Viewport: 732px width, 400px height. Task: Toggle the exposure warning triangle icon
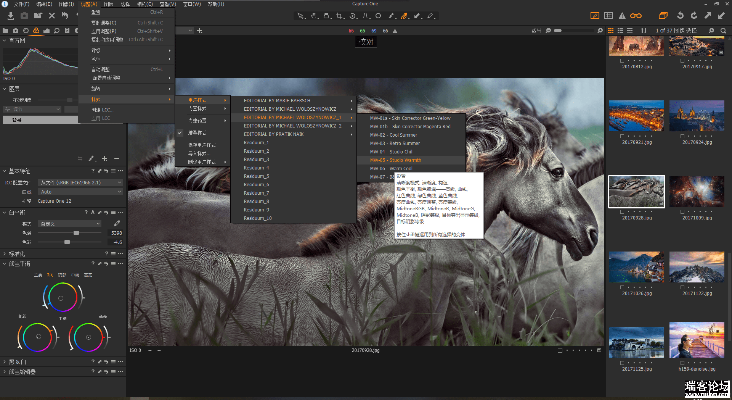click(x=622, y=16)
